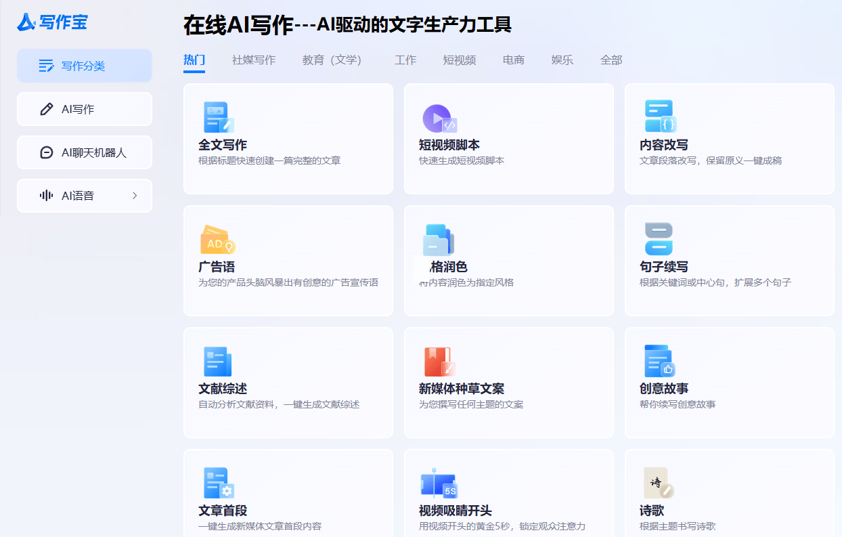This screenshot has height=537, width=842.
Task: Expand the AI语音 sidebar section
Action: tap(84, 196)
